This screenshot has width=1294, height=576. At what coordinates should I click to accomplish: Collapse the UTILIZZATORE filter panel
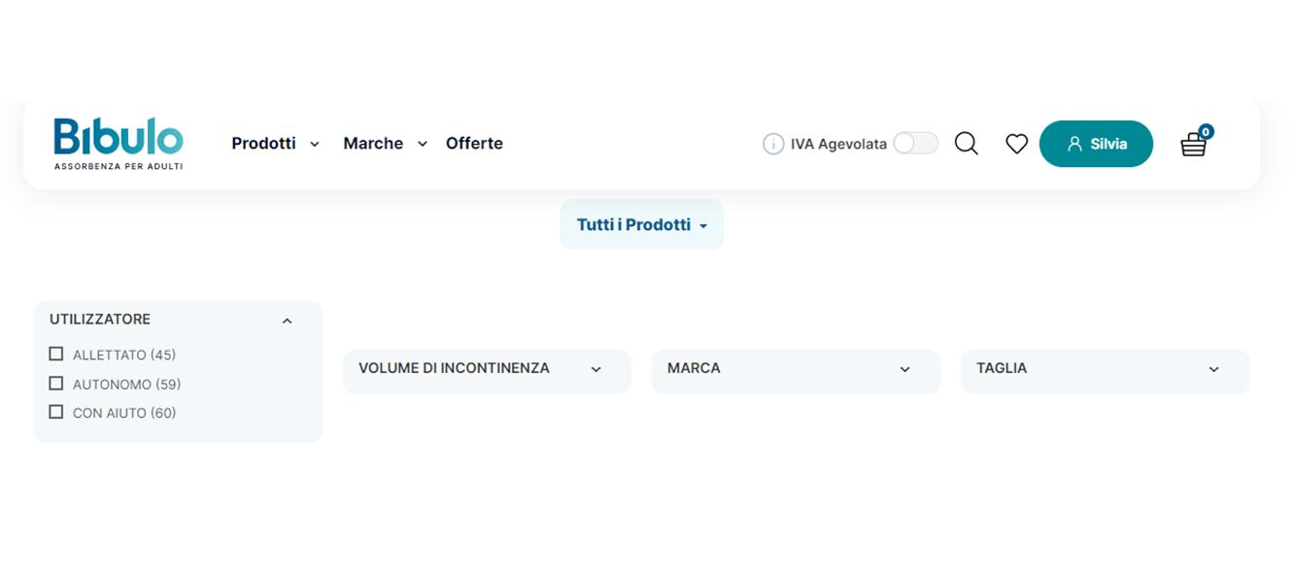pyautogui.click(x=287, y=321)
